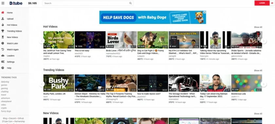Screen dimensions: 275x124
Task: Click Trending Videos carousel left arrow
Action: point(42,84)
